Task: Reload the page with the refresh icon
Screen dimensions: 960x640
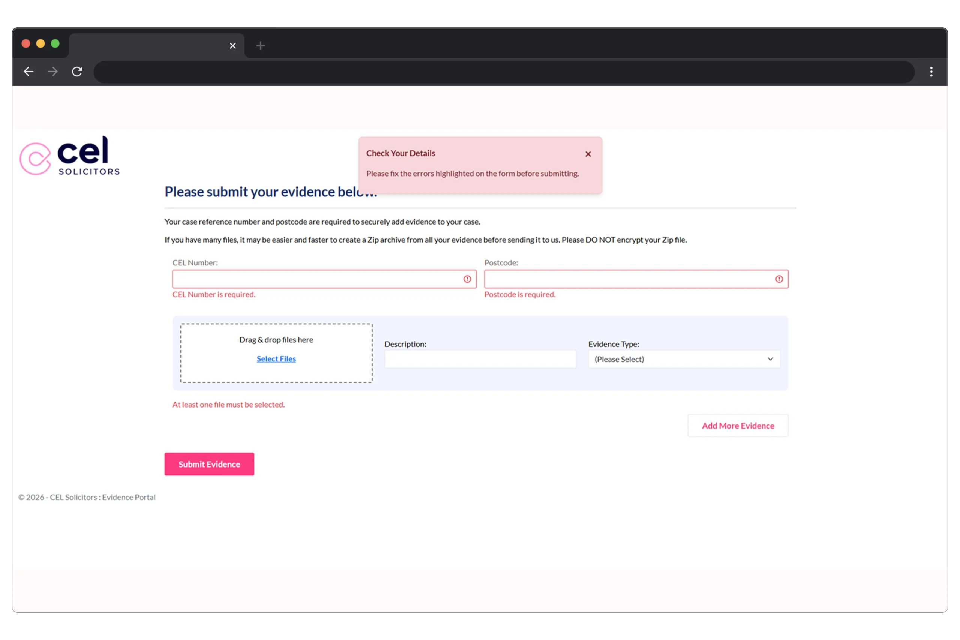Action: [77, 72]
